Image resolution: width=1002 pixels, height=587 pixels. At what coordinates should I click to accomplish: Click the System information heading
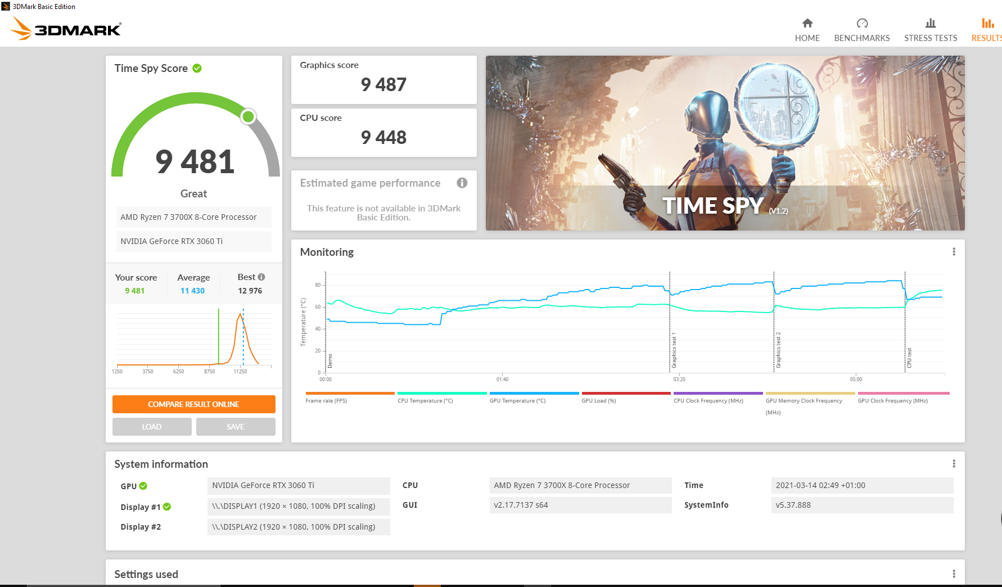[x=161, y=464]
